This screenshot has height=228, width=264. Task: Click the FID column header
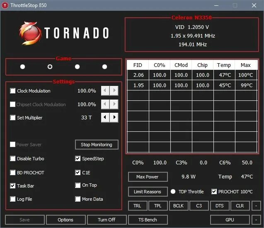tap(138, 65)
